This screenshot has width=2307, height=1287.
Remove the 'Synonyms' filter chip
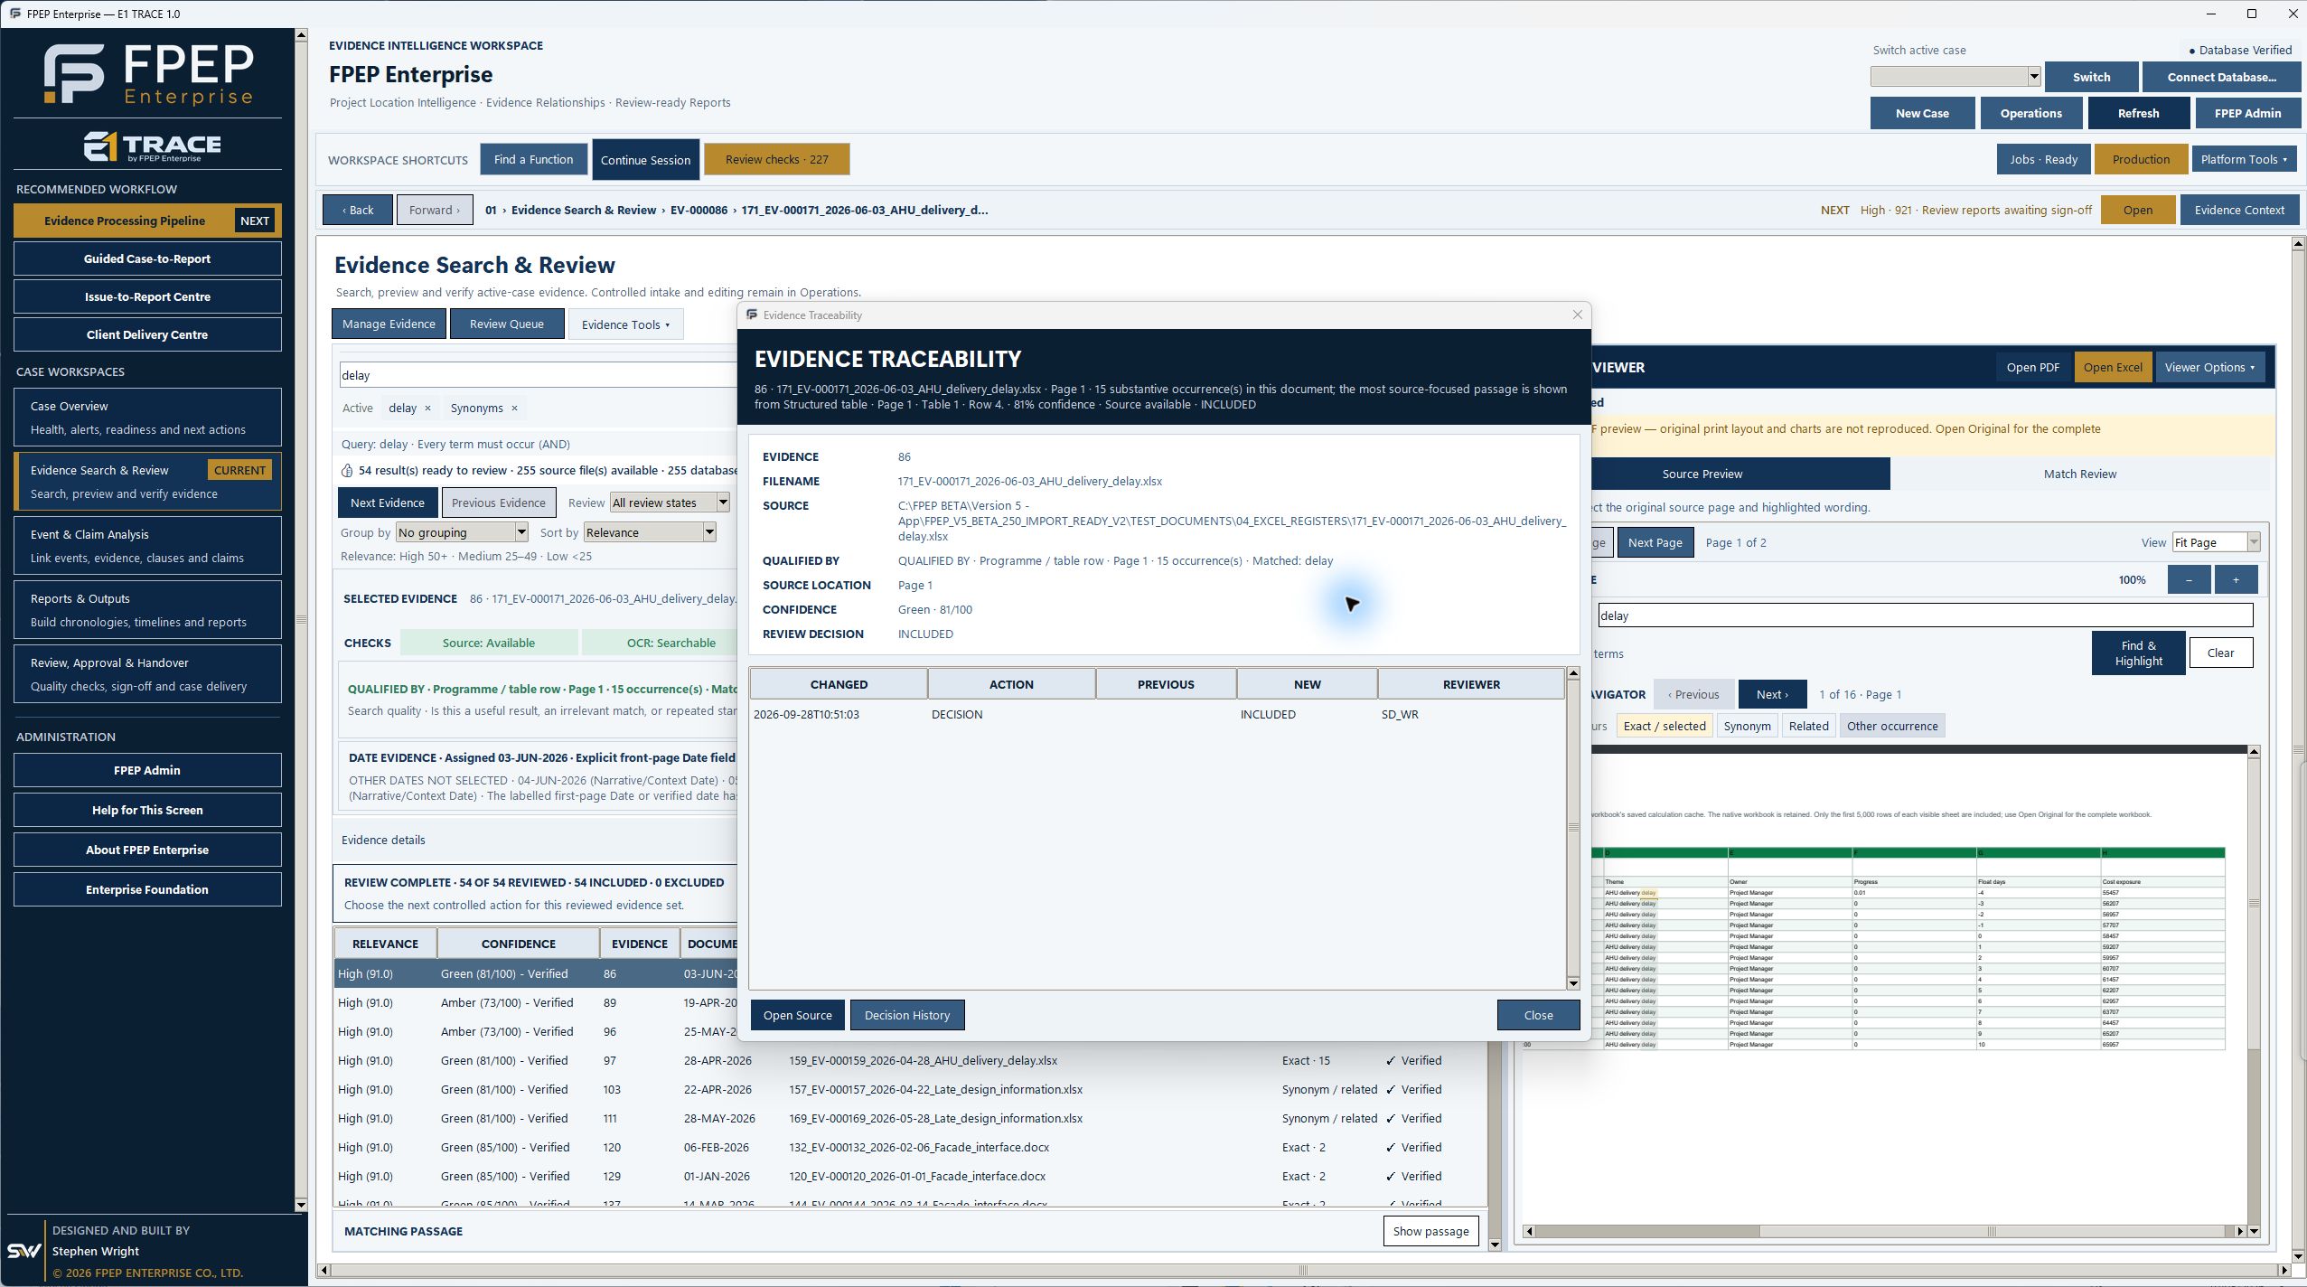(514, 408)
